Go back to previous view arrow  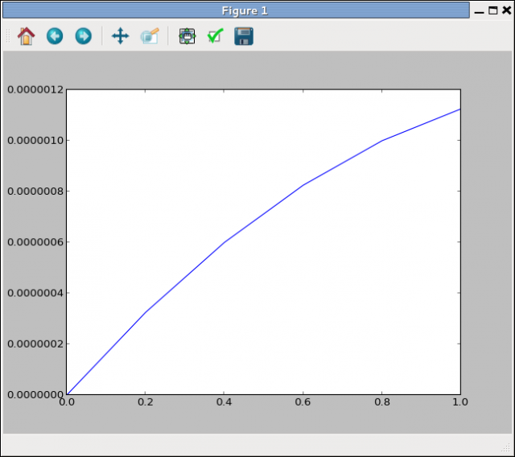tap(55, 36)
